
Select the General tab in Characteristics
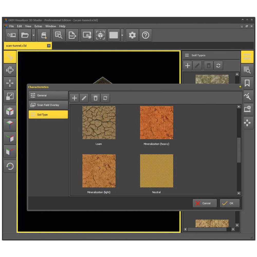point(48,95)
